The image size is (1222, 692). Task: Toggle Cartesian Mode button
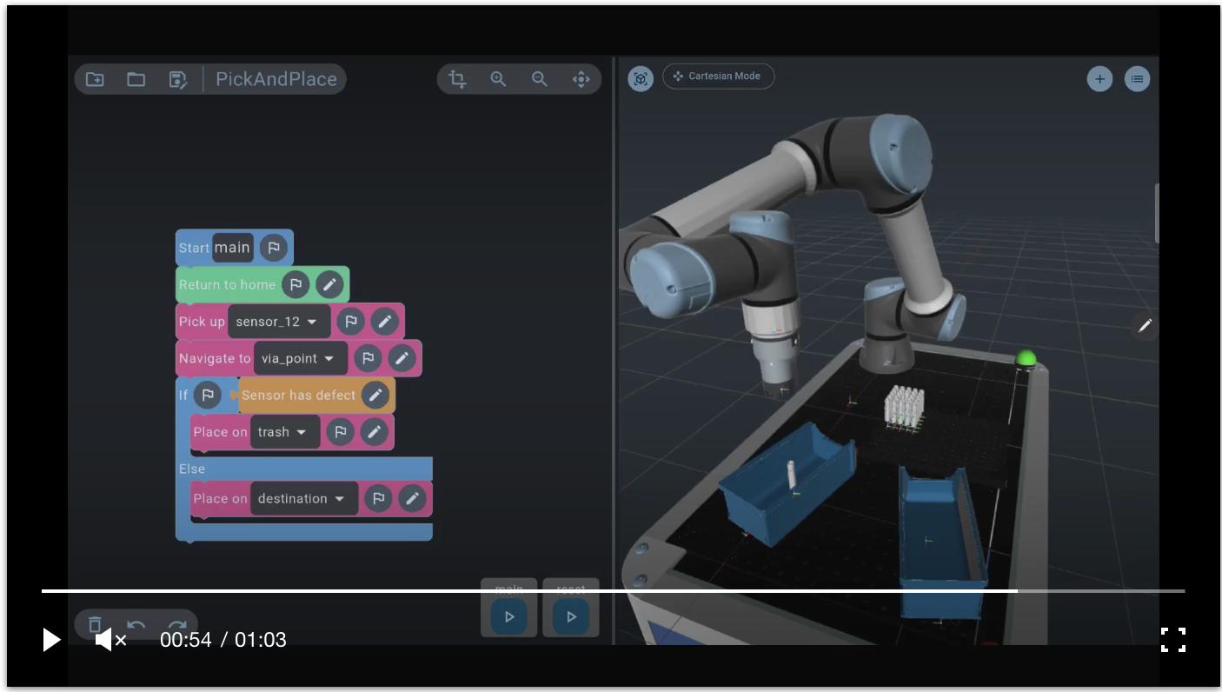coord(718,77)
